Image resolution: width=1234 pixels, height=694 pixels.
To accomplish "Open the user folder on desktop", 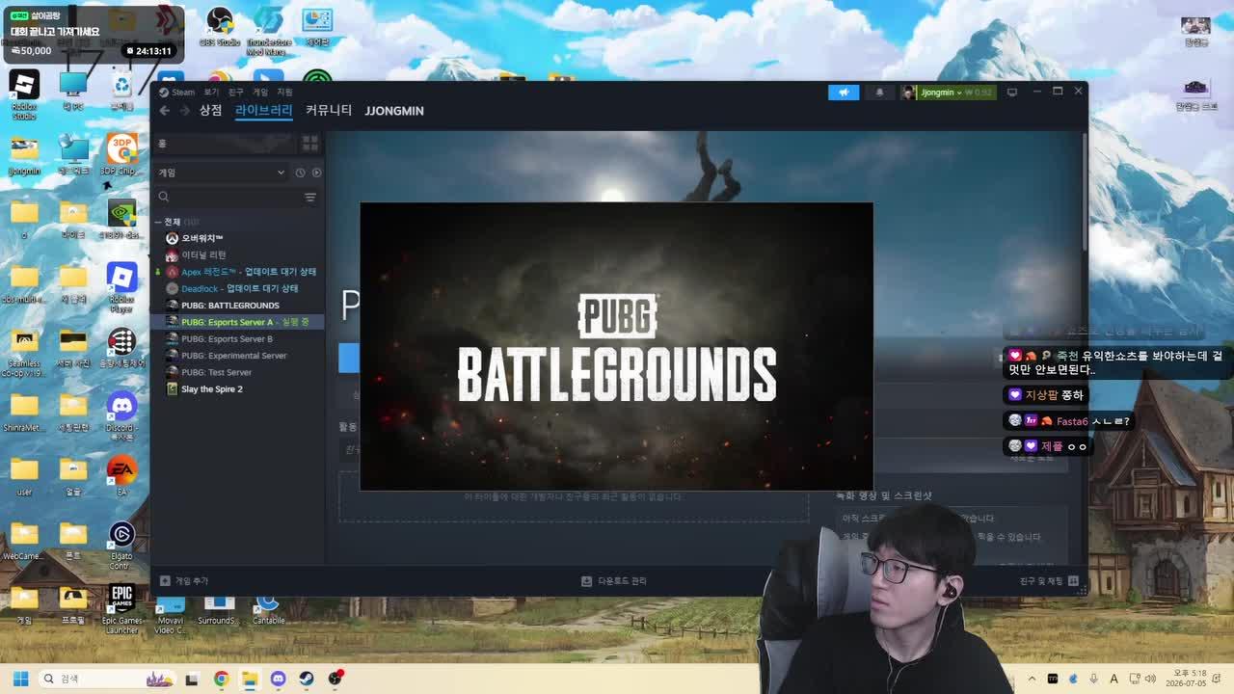I will point(24,476).
